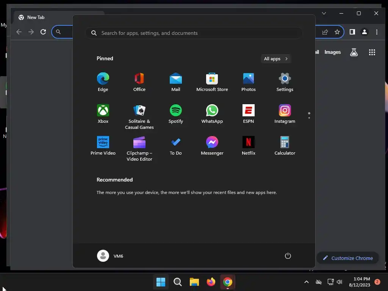Launch Prime Video

(103, 146)
